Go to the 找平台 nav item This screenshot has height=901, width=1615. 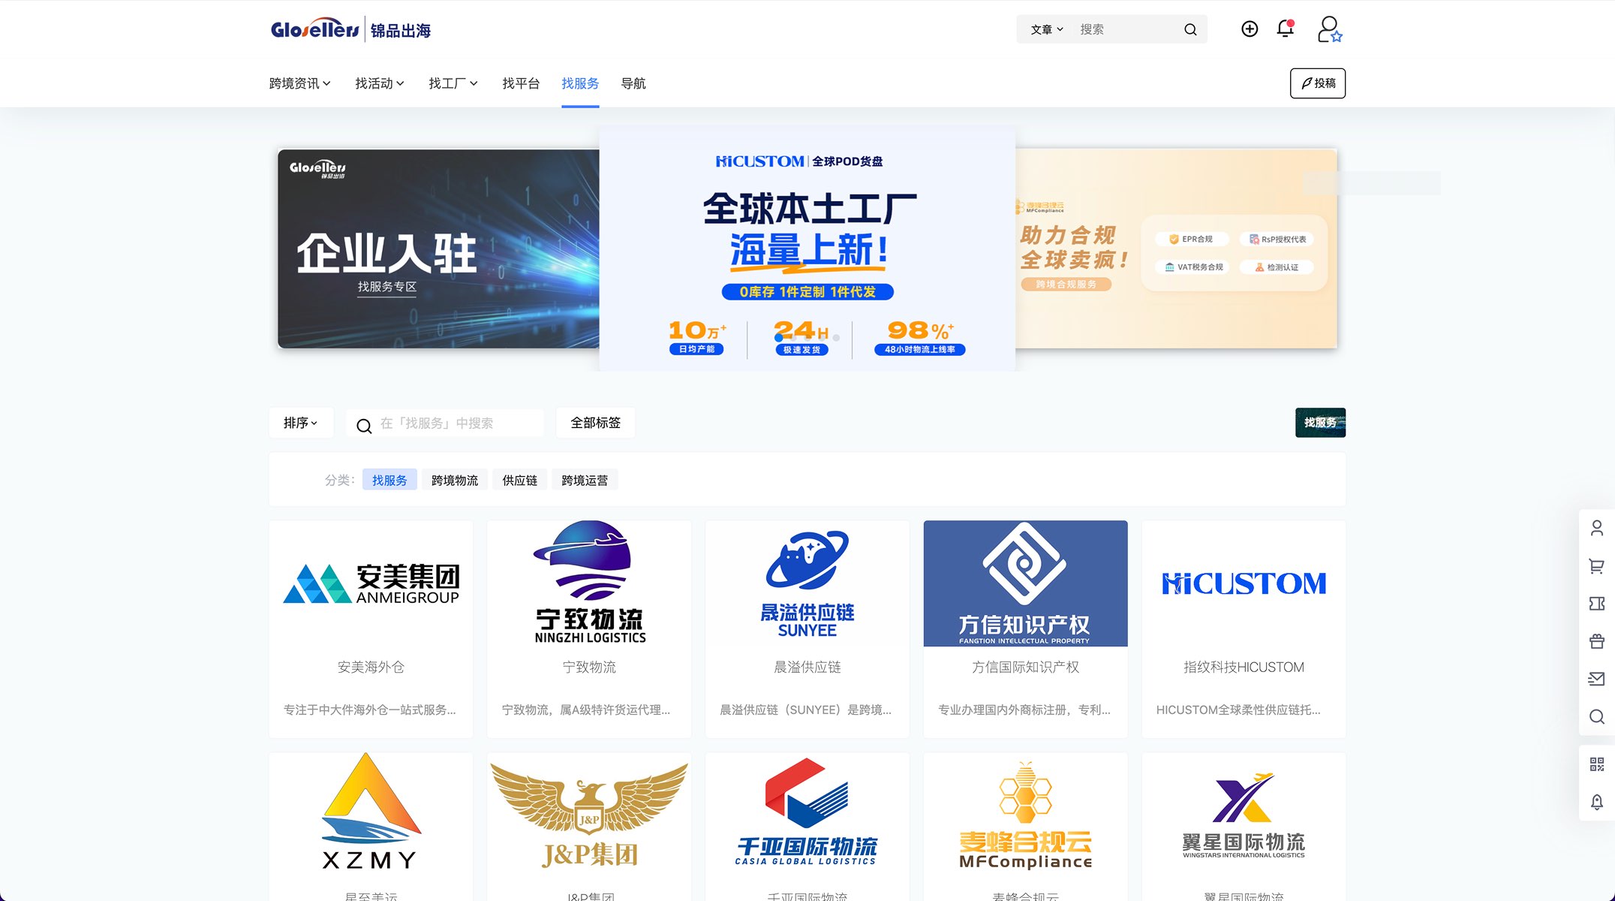coord(521,83)
